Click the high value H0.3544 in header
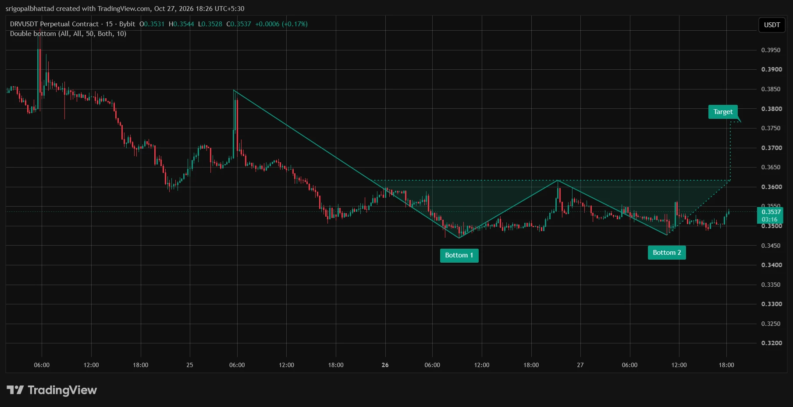 181,24
